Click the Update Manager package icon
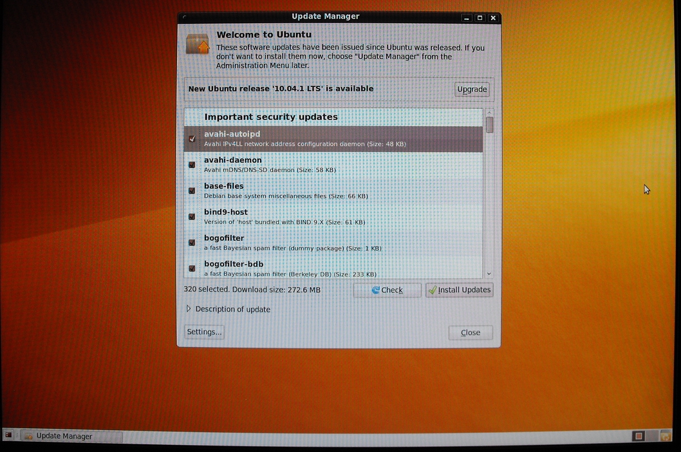681x452 pixels. coord(198,44)
